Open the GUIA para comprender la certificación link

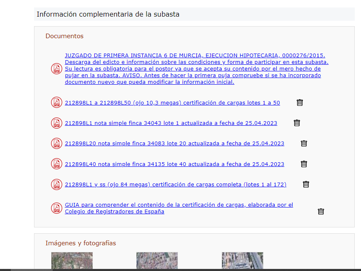(179, 208)
